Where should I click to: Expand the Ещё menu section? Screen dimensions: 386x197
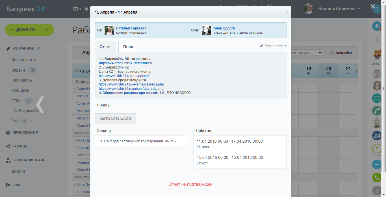point(22,121)
